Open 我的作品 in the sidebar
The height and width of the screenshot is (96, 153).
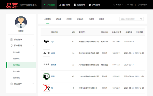pos(16,59)
